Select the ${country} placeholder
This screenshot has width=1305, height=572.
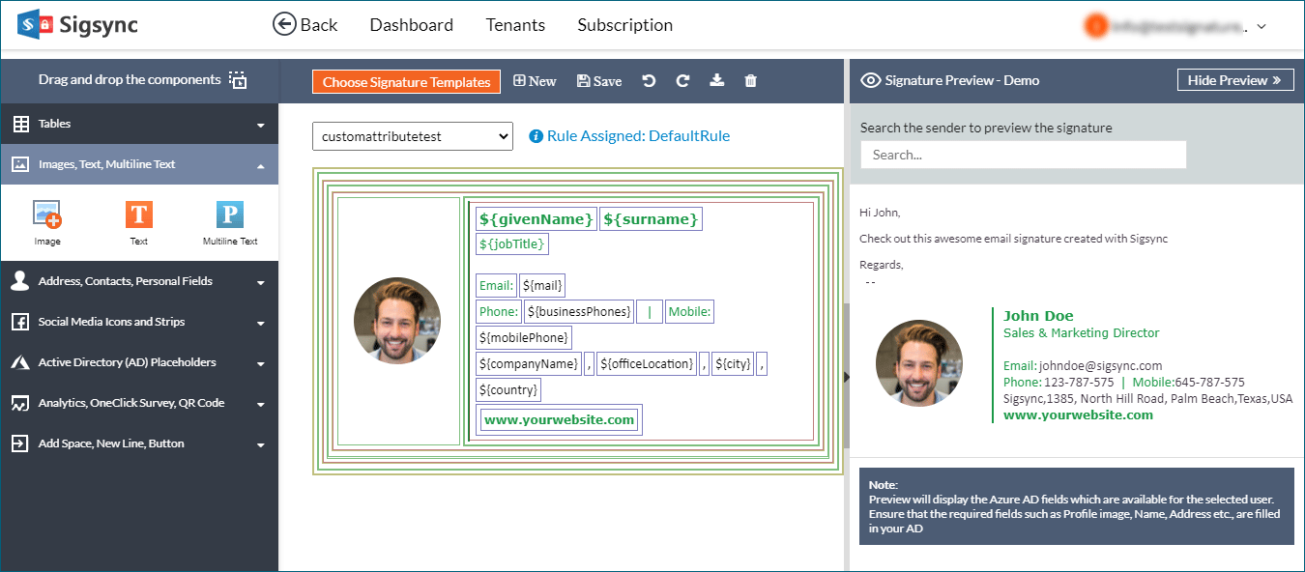click(x=508, y=389)
